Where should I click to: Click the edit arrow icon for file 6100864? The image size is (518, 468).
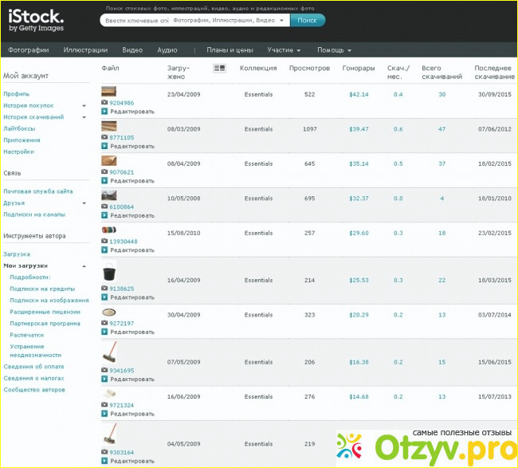point(104,216)
